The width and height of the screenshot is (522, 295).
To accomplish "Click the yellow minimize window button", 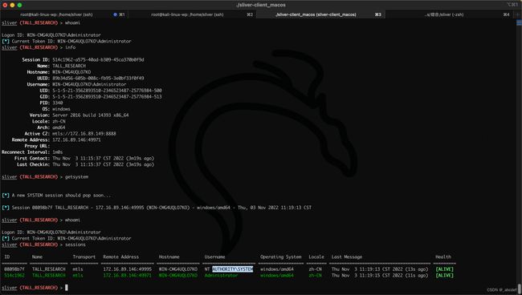I will (x=12, y=5).
